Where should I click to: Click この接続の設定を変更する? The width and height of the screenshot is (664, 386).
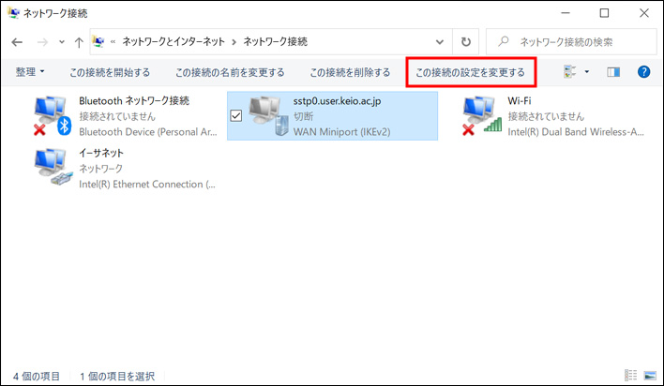[470, 71]
